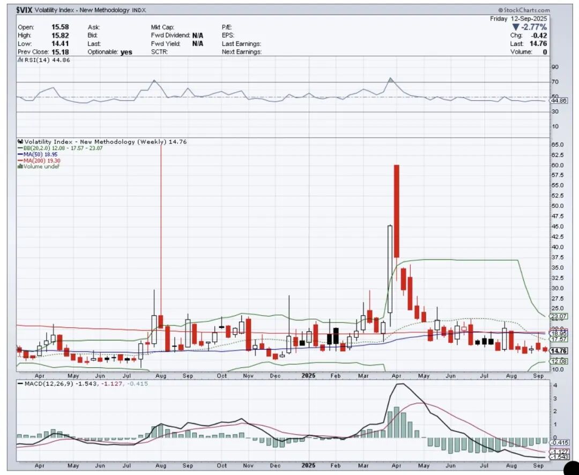Click the down triangle beside -2.77%
Viewport: 579px width, 475px height.
coord(516,27)
